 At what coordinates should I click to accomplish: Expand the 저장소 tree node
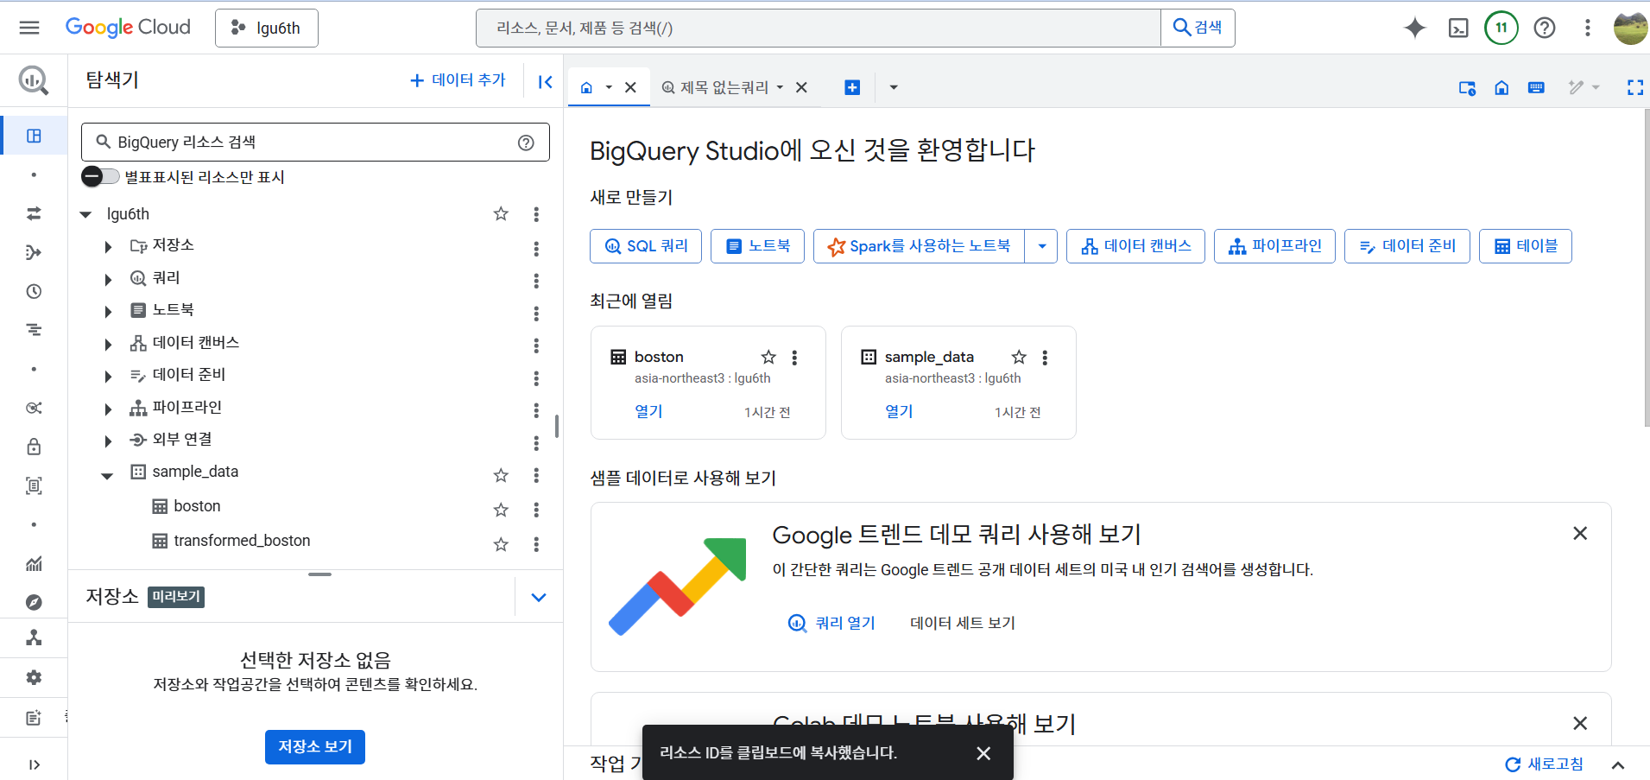click(108, 247)
